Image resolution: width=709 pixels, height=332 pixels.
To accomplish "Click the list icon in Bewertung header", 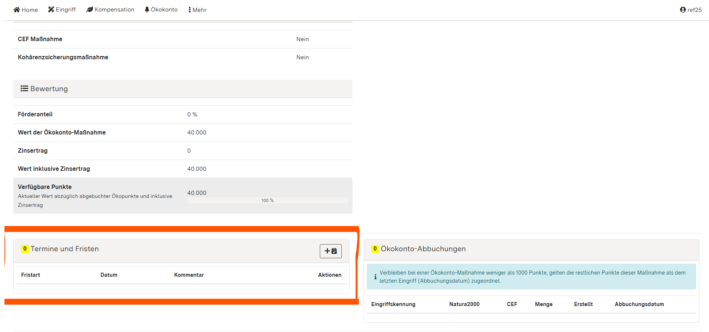I will pos(24,89).
